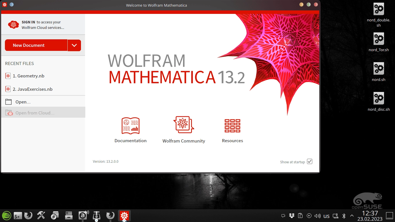The width and height of the screenshot is (395, 222).
Task: Click the Version: 13.2.0.0 text
Action: (106, 162)
